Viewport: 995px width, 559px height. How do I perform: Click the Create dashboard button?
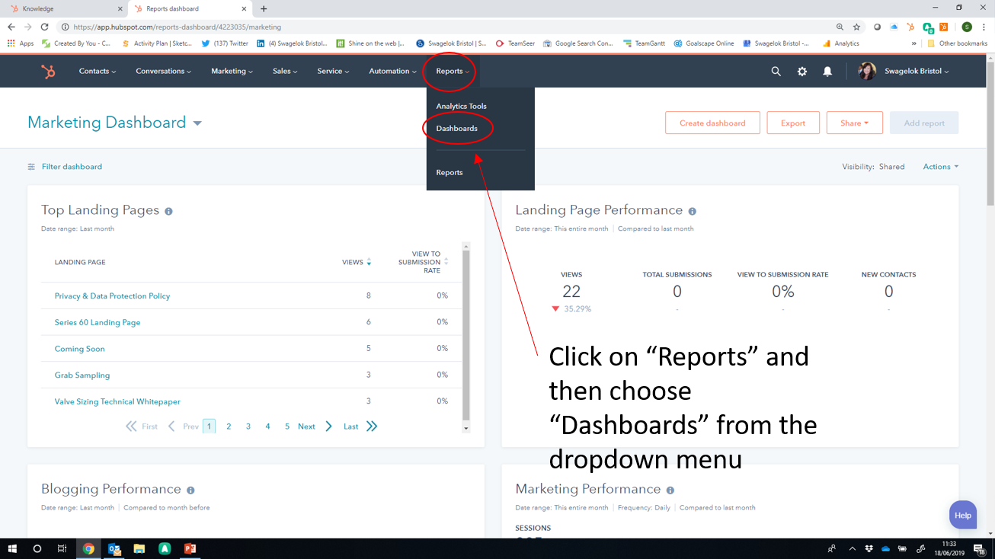click(712, 123)
